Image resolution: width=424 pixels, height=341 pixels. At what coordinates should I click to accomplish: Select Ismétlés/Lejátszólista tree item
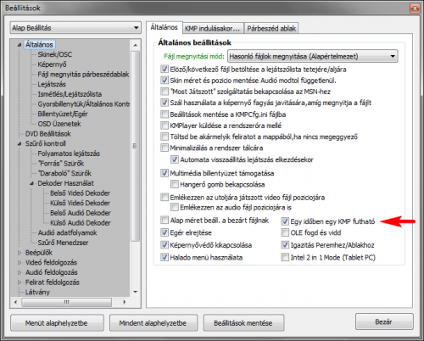[x=70, y=94]
